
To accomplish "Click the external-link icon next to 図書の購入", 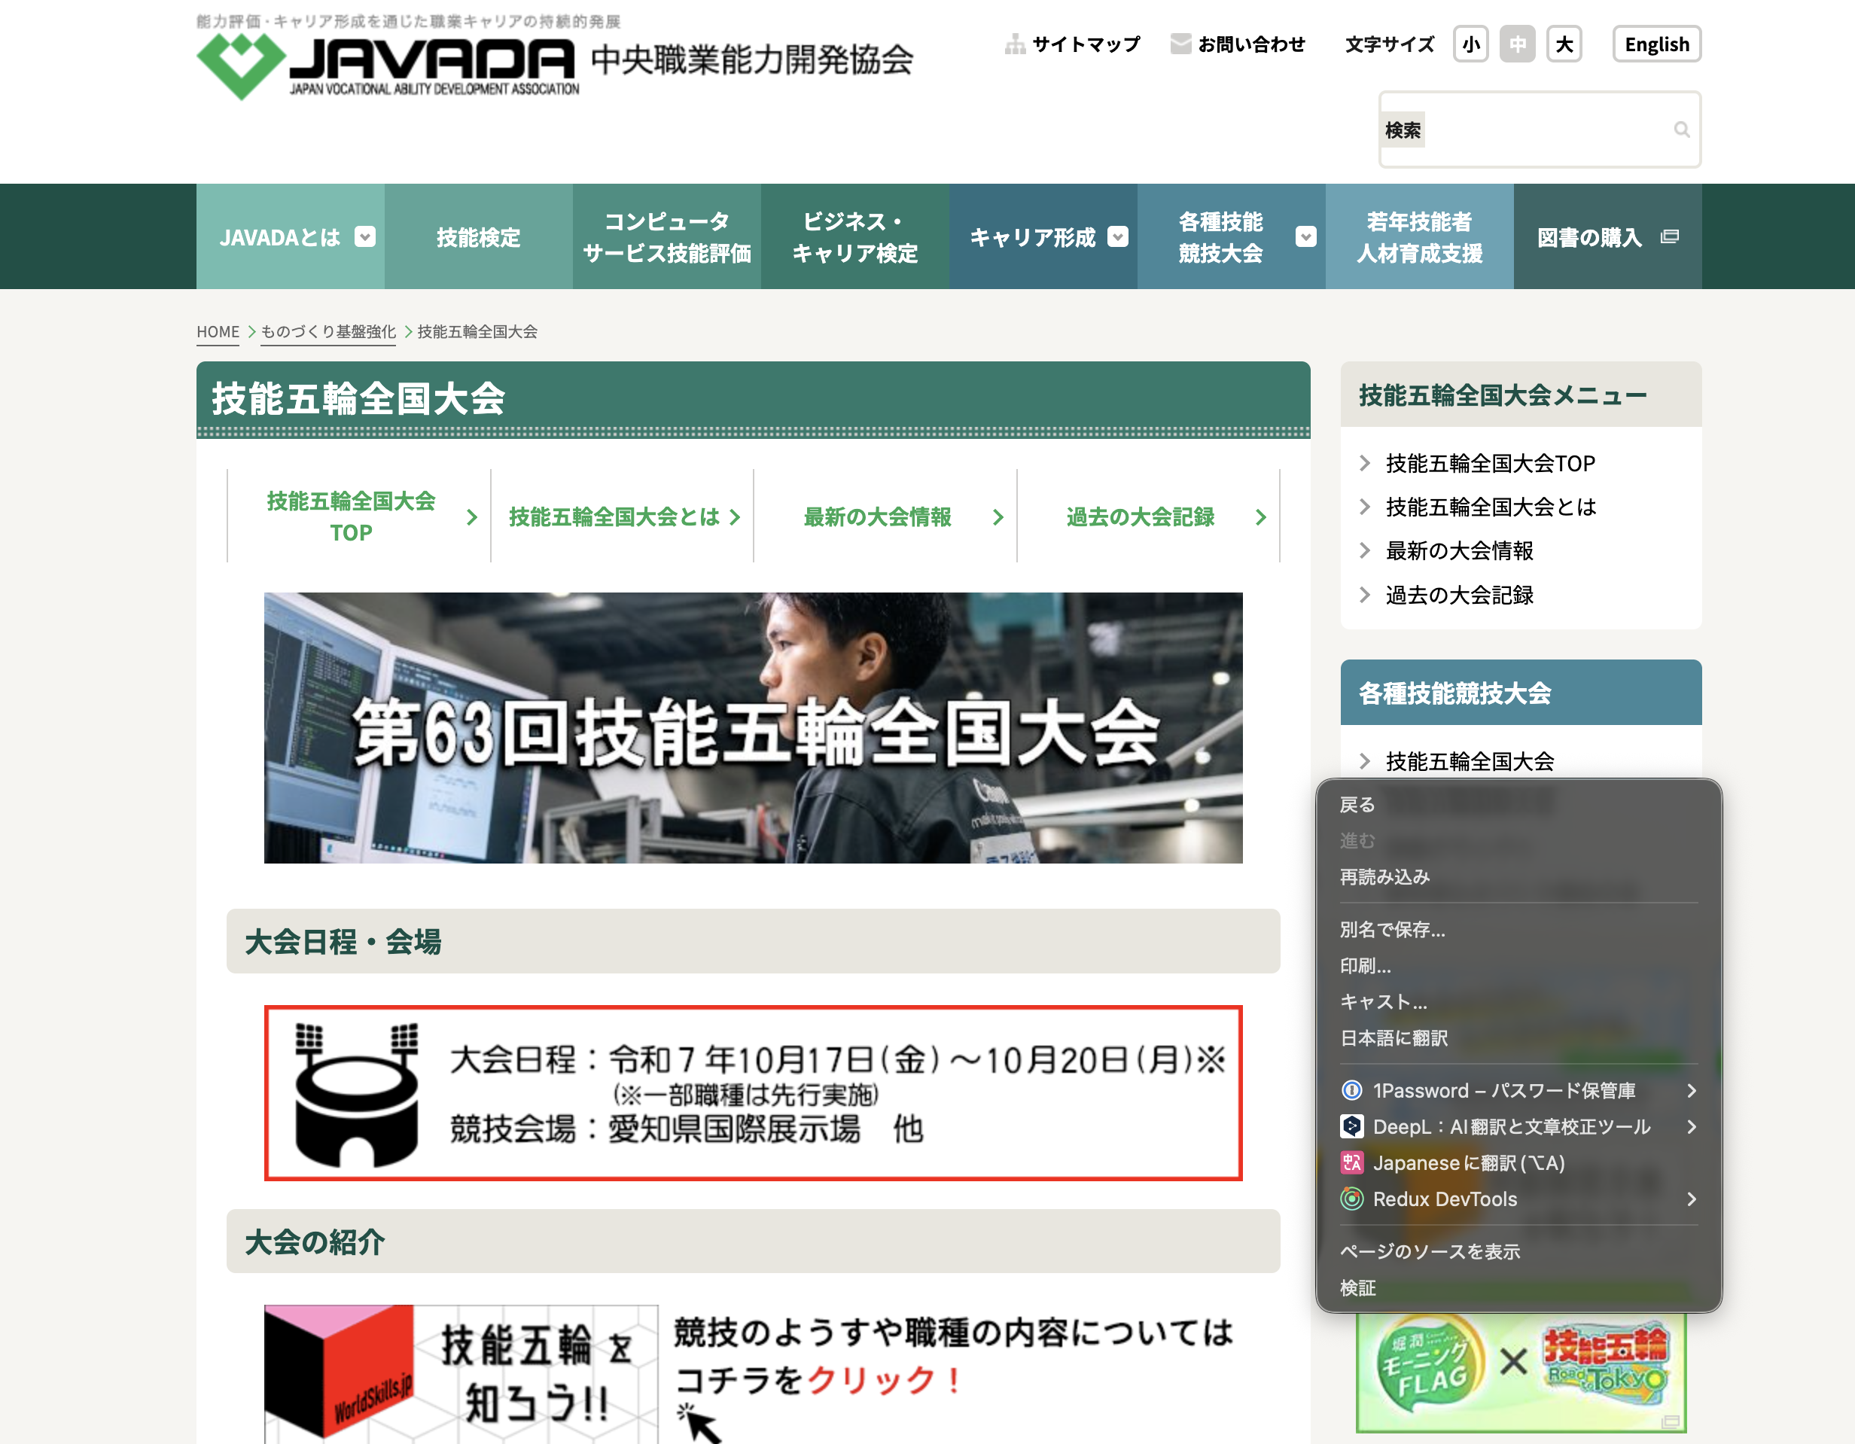I will (1670, 237).
